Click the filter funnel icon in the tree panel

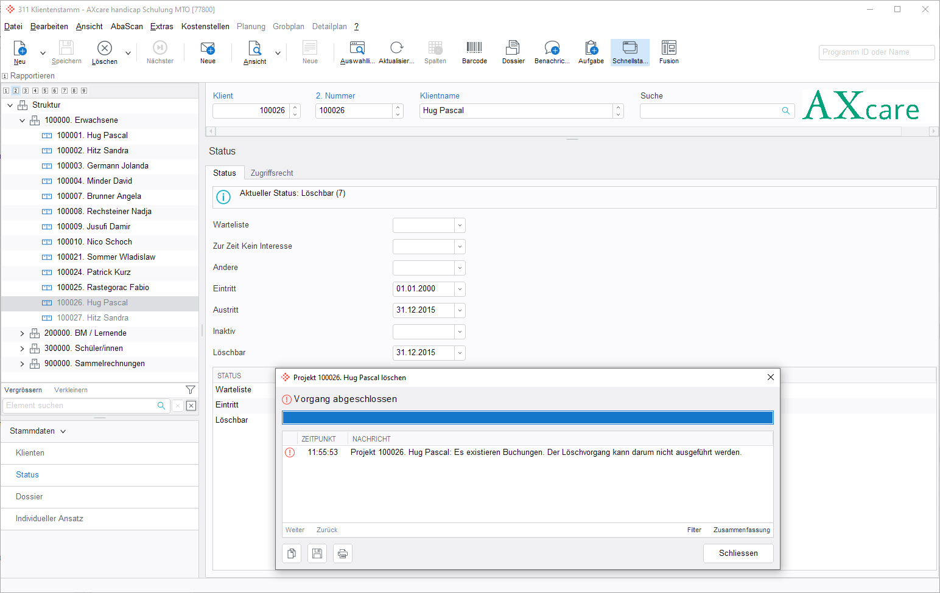click(191, 390)
